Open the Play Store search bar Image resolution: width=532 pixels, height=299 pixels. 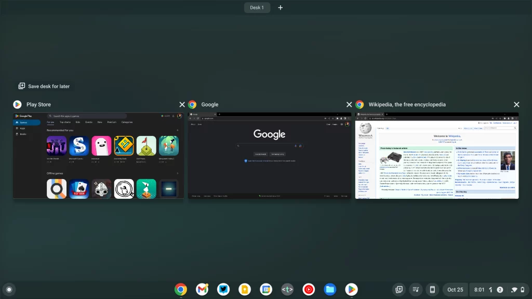86,116
